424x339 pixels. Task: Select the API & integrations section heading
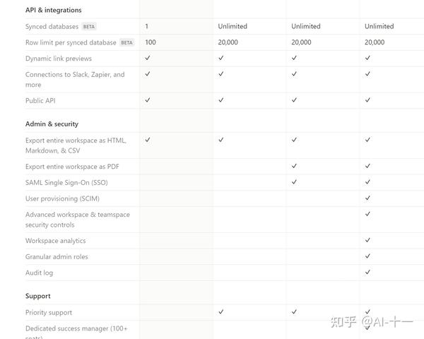[53, 10]
